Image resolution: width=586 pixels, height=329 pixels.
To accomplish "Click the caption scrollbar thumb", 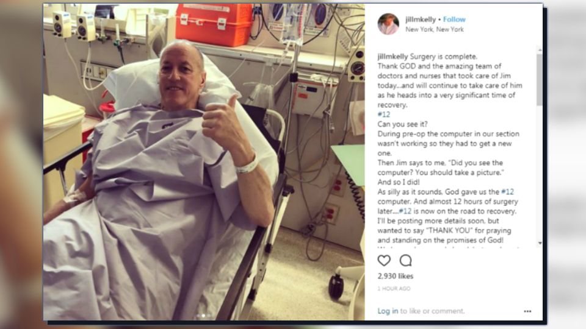I will [539, 79].
